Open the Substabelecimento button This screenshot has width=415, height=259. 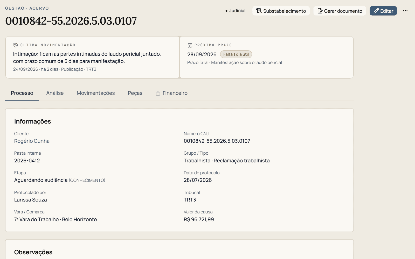(x=281, y=11)
